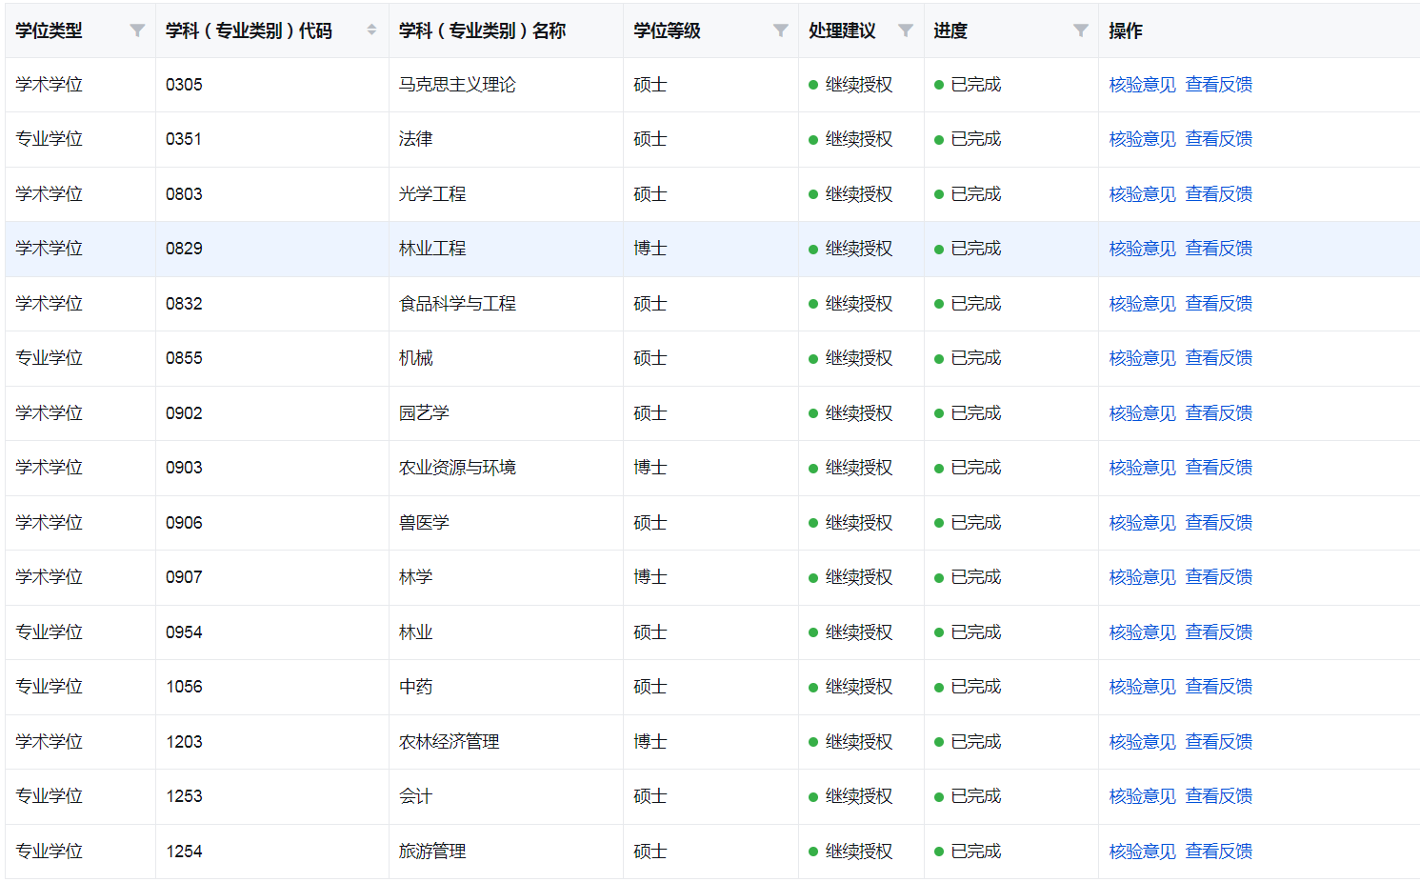Open filter icon in 处理建议 column header
1420x882 pixels.
906,30
